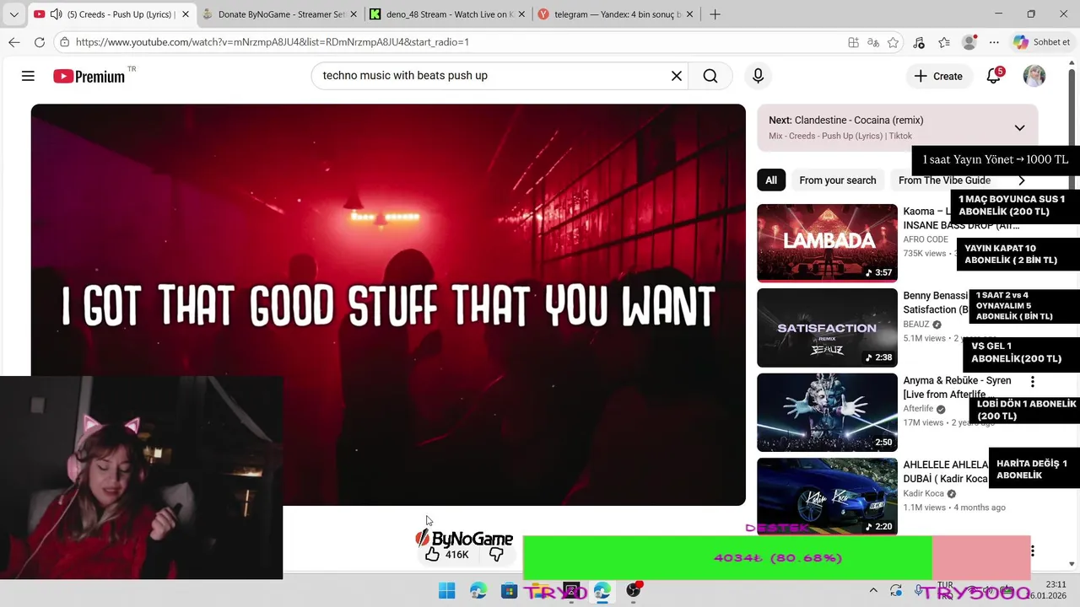View site information icon in address bar
1080x607 pixels.
click(x=65, y=42)
